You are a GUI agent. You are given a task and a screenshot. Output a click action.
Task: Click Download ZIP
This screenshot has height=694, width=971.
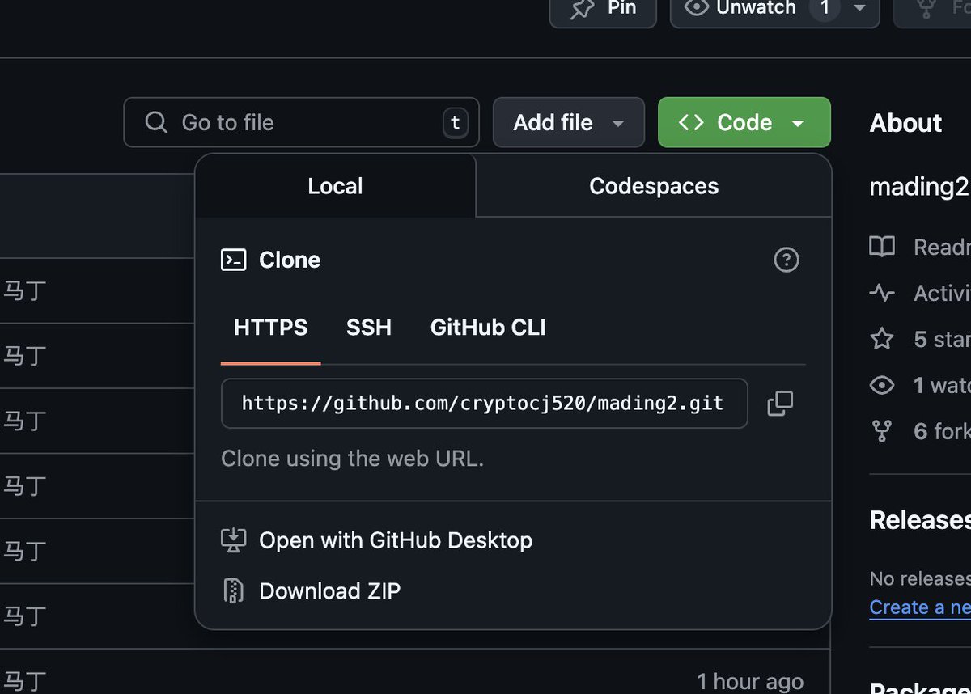coord(329,591)
